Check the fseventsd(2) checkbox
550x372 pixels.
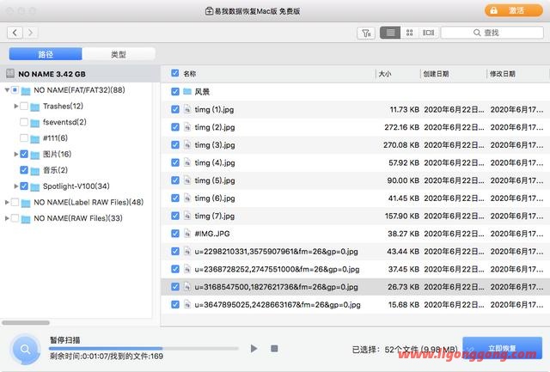click(x=24, y=122)
